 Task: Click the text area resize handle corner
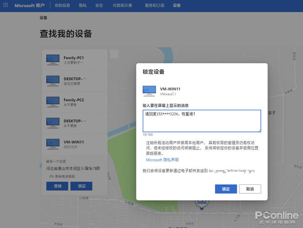(259, 130)
